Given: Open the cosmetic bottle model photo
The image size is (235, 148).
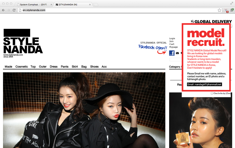Looking at the screenshot, I should click(x=200, y=120).
